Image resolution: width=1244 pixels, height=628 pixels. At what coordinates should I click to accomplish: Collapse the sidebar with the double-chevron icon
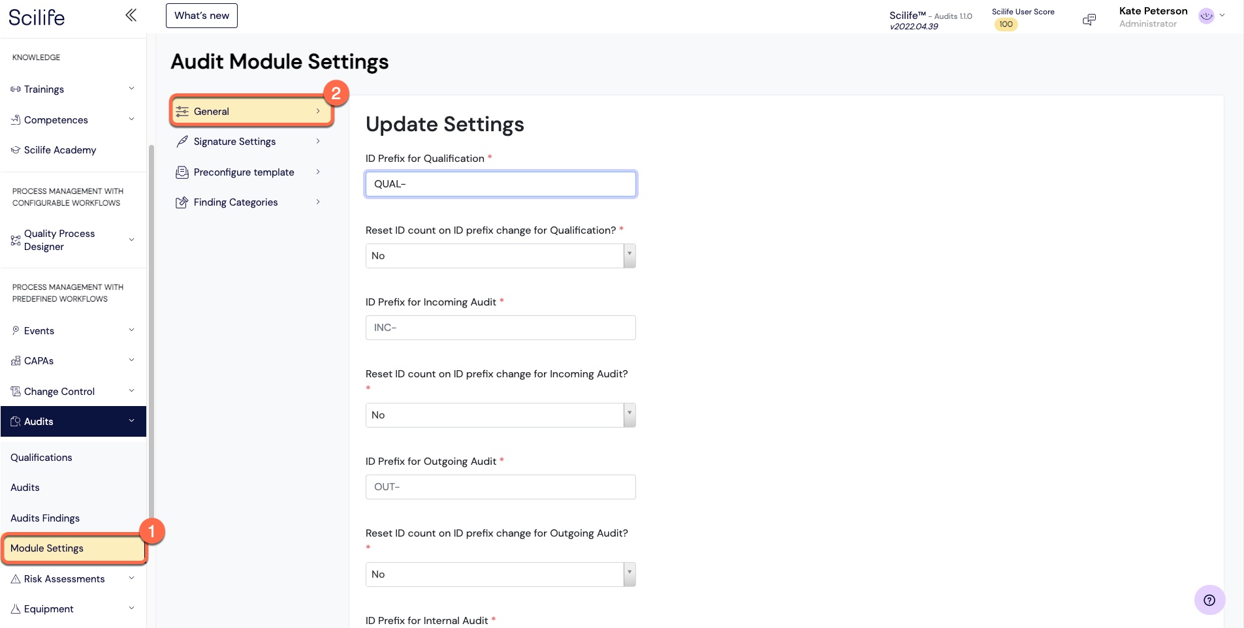click(131, 15)
